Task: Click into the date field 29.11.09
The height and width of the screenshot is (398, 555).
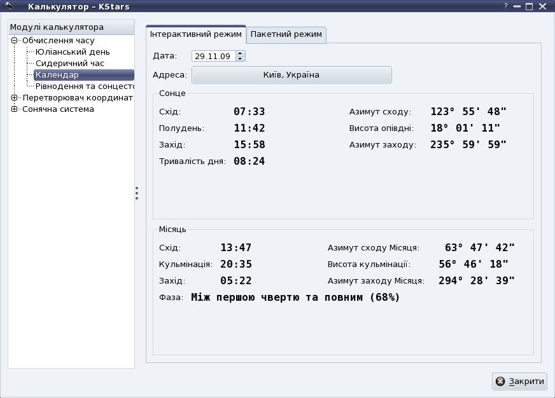Action: coord(213,56)
